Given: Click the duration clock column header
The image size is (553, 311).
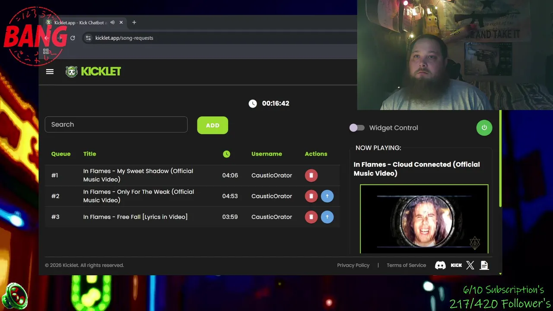Looking at the screenshot, I should pyautogui.click(x=226, y=154).
